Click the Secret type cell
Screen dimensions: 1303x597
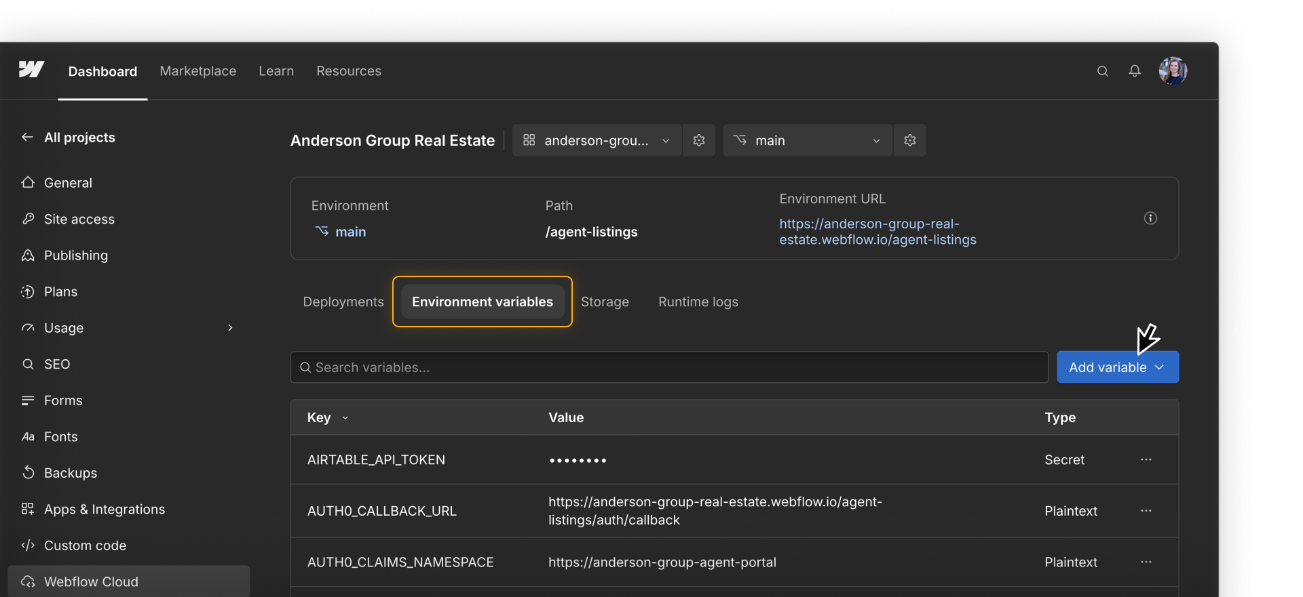[x=1064, y=459]
